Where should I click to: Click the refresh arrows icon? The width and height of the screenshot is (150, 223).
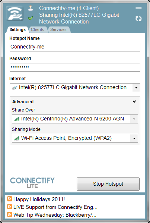point(138,19)
